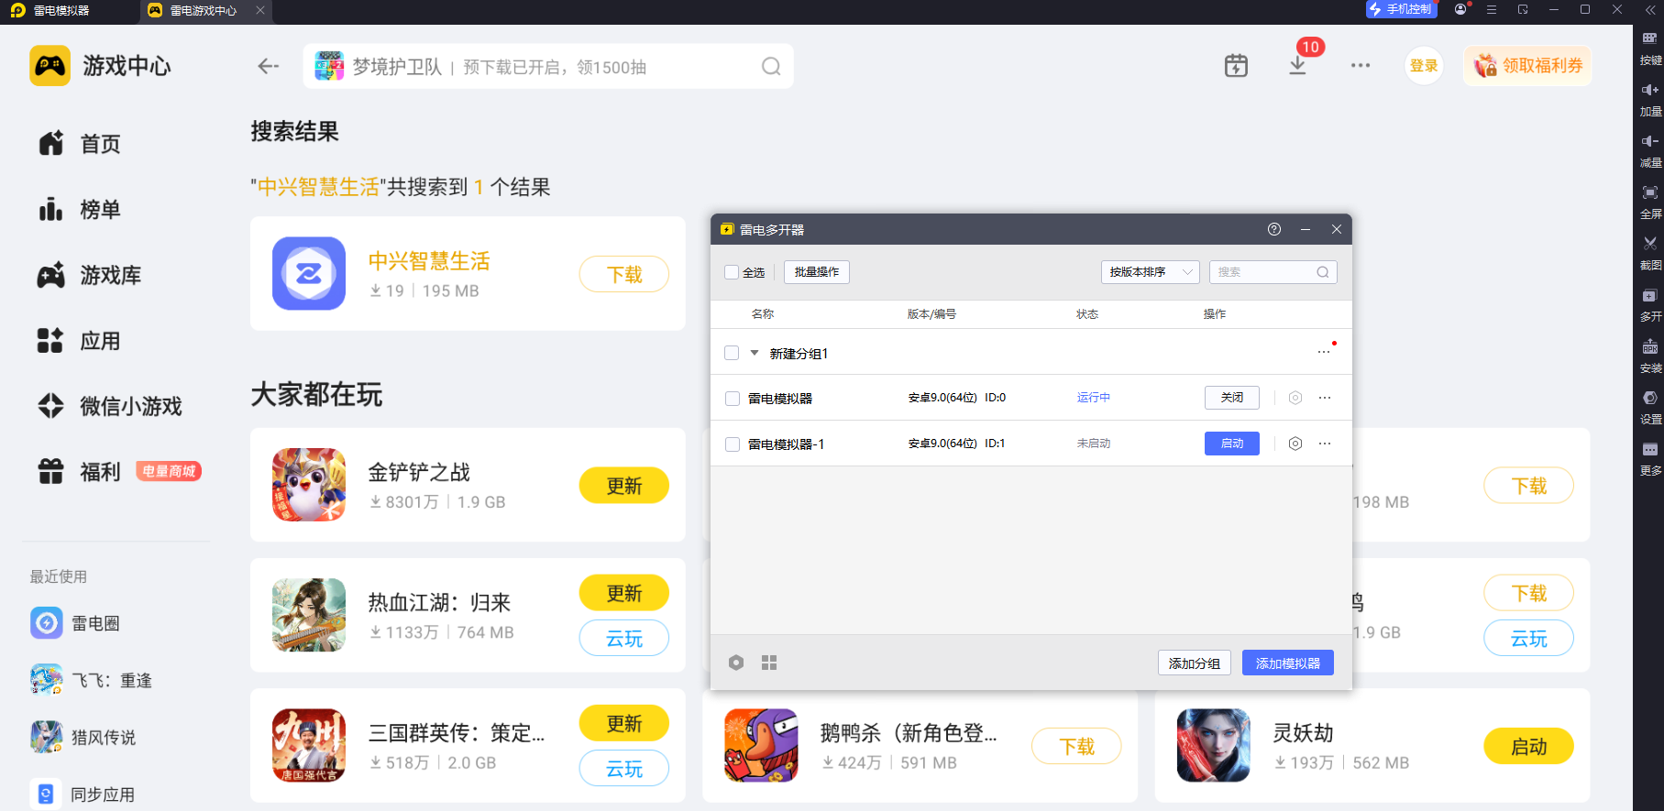Open the 中兴智慧生活 app icon

pos(309,273)
